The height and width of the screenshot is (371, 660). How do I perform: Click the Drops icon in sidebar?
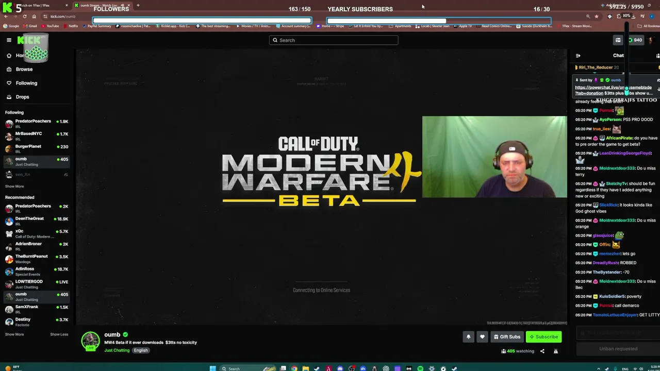9,97
